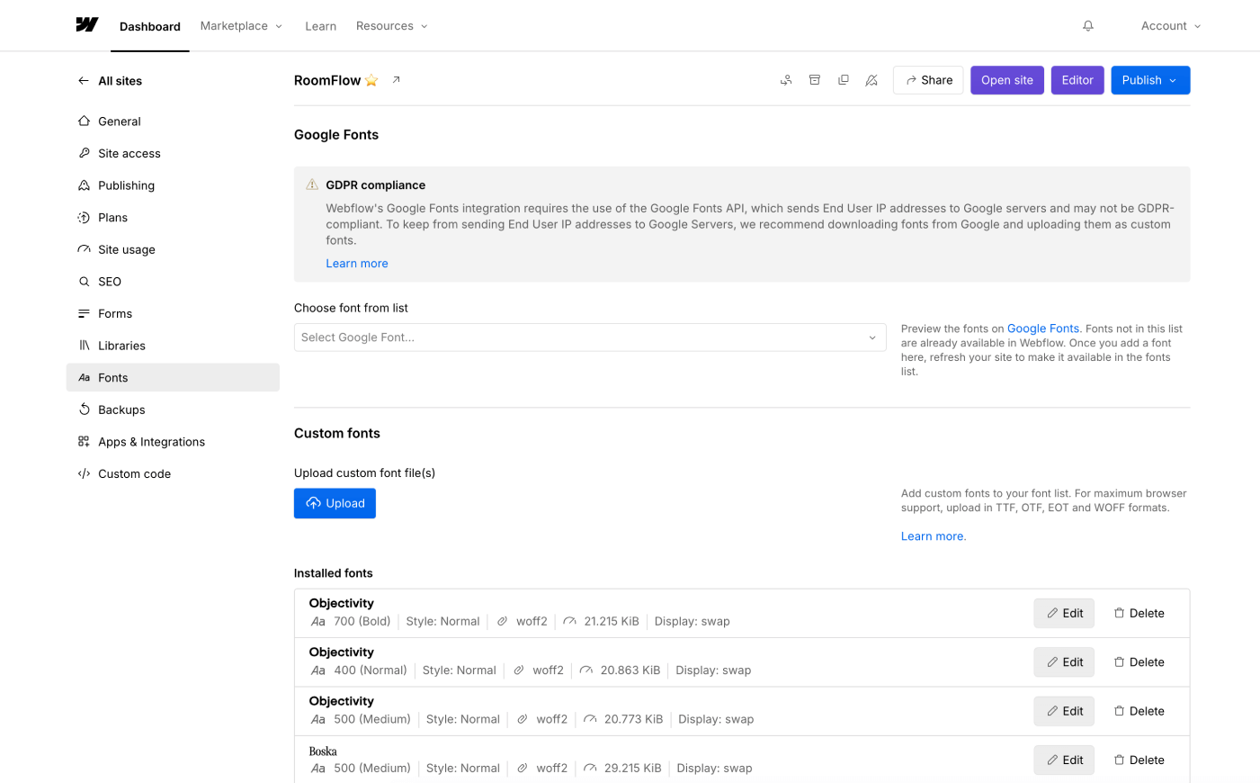
Task: Duplicate the site with the copy icon
Action: (x=843, y=79)
